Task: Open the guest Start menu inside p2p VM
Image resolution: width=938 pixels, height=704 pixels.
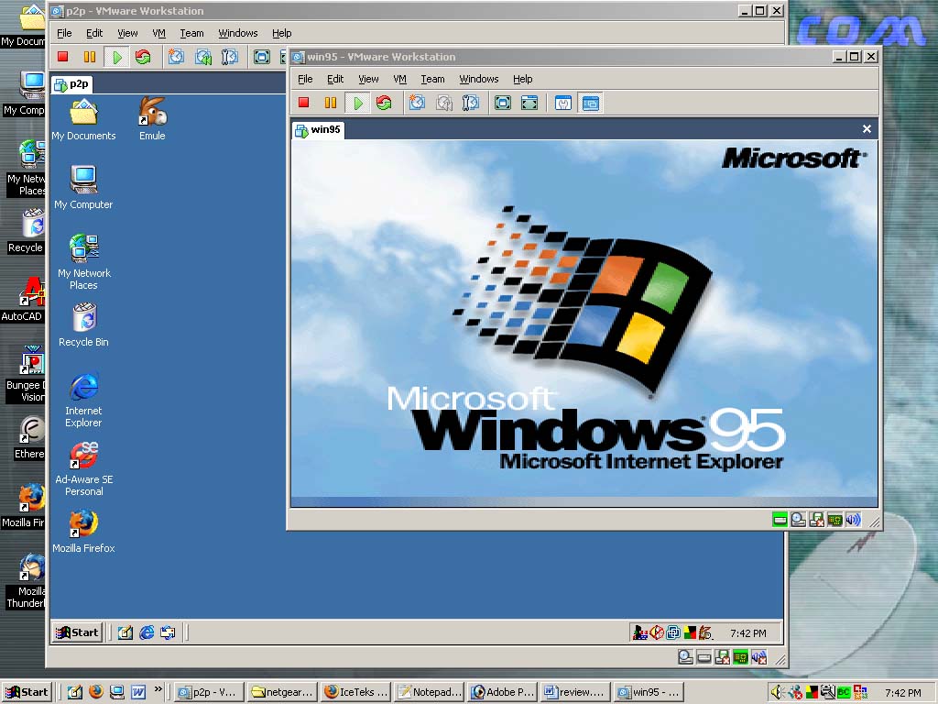Action: 77,632
